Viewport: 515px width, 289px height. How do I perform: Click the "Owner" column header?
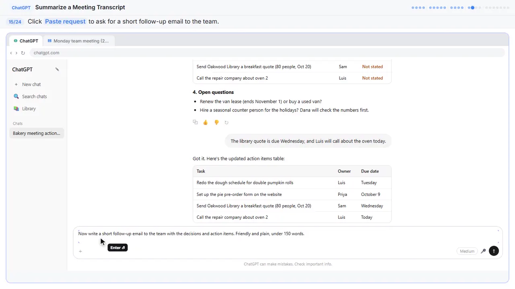point(344,171)
